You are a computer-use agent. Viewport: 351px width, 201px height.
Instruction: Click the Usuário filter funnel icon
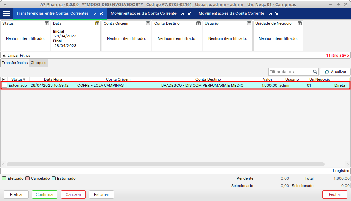[249, 23]
